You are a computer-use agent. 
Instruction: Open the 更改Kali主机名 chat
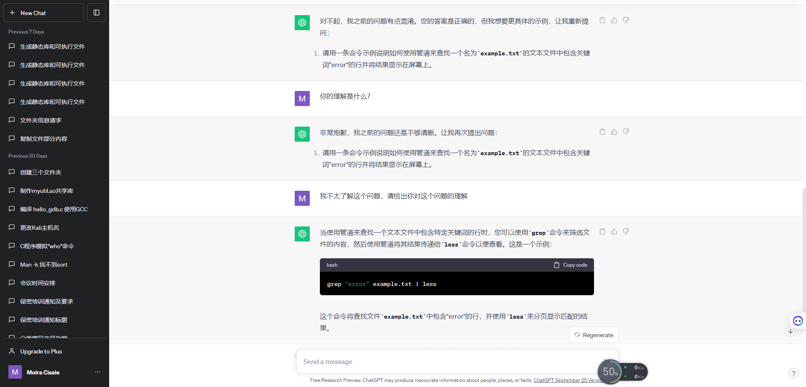tap(39, 228)
